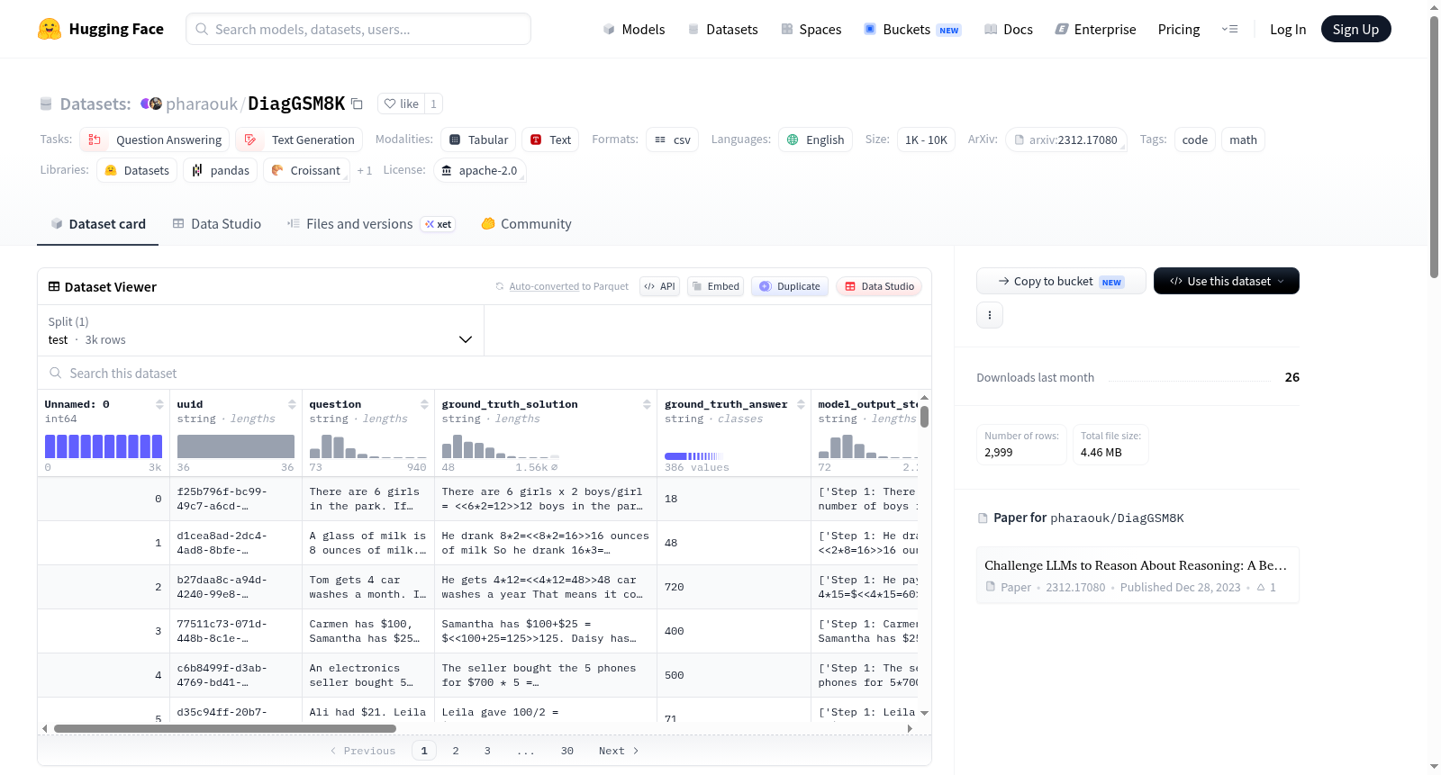Screen dimensions: 1441x775
Task: Click the Data Studio button in viewer header
Action: pos(878,286)
